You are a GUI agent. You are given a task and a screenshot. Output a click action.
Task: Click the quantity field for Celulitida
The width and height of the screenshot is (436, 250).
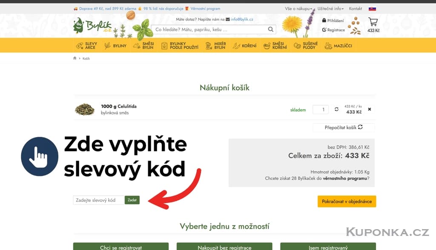pyautogui.click(x=321, y=109)
